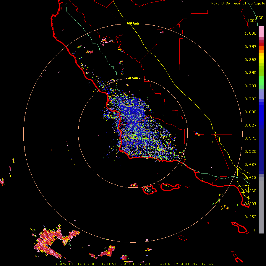Click the DCC label above the legend
The image size is (266, 266).
pyautogui.click(x=260, y=18)
